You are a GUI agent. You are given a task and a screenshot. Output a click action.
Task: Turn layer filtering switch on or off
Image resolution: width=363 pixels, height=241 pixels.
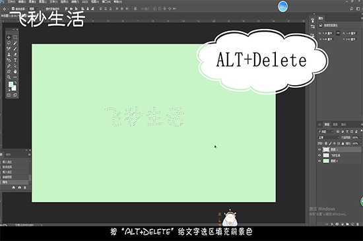[x=362, y=131]
